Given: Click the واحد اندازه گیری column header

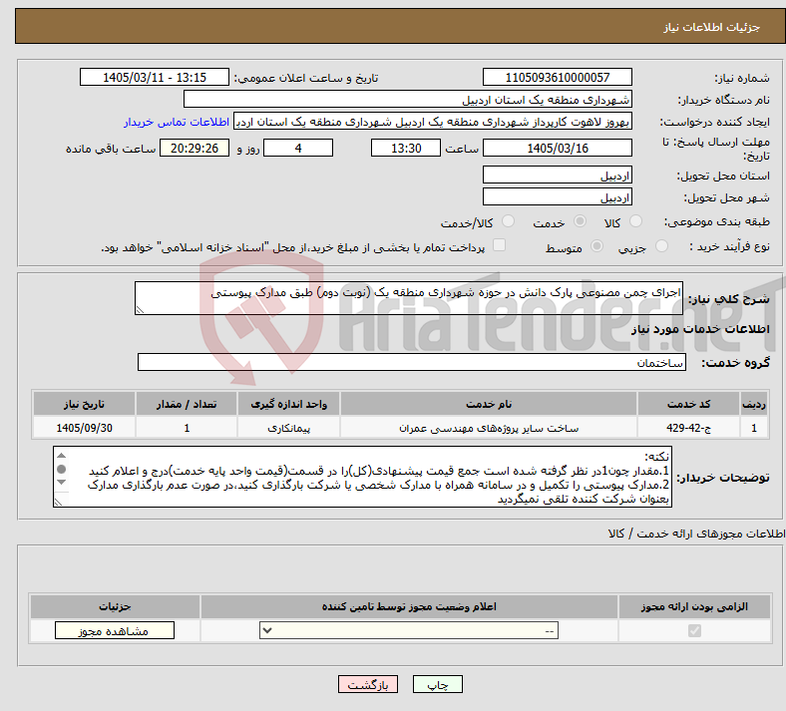Looking at the screenshot, I should (288, 404).
